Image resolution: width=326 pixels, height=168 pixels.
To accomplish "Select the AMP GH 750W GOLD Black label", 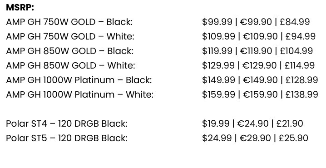I will pos(69,22).
